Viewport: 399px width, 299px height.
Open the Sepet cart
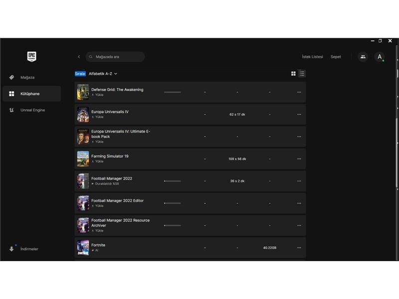[x=336, y=57]
